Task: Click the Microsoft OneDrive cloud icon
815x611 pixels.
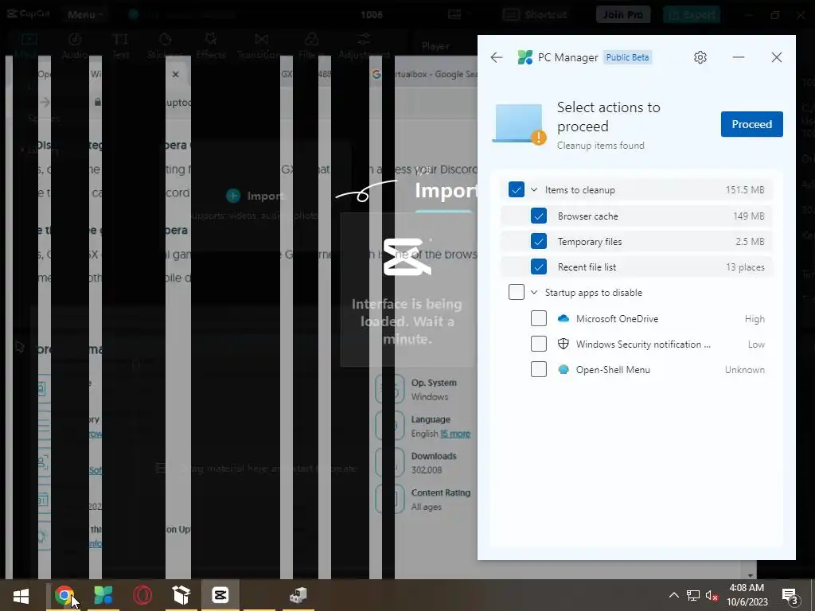Action: pos(563,318)
